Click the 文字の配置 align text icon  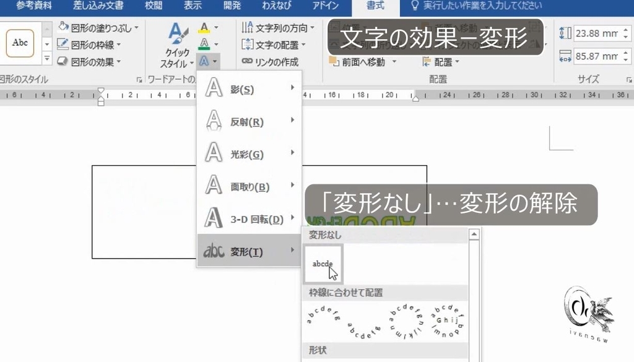pyautogui.click(x=247, y=45)
